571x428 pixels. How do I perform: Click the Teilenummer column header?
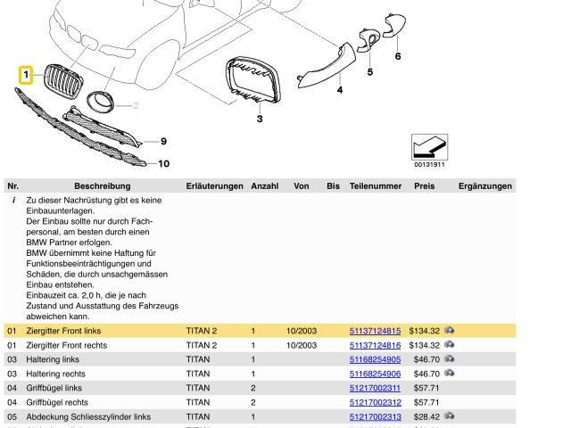pos(375,186)
